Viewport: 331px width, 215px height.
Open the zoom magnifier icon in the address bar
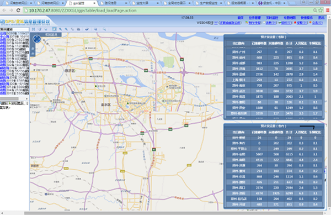(315, 10)
